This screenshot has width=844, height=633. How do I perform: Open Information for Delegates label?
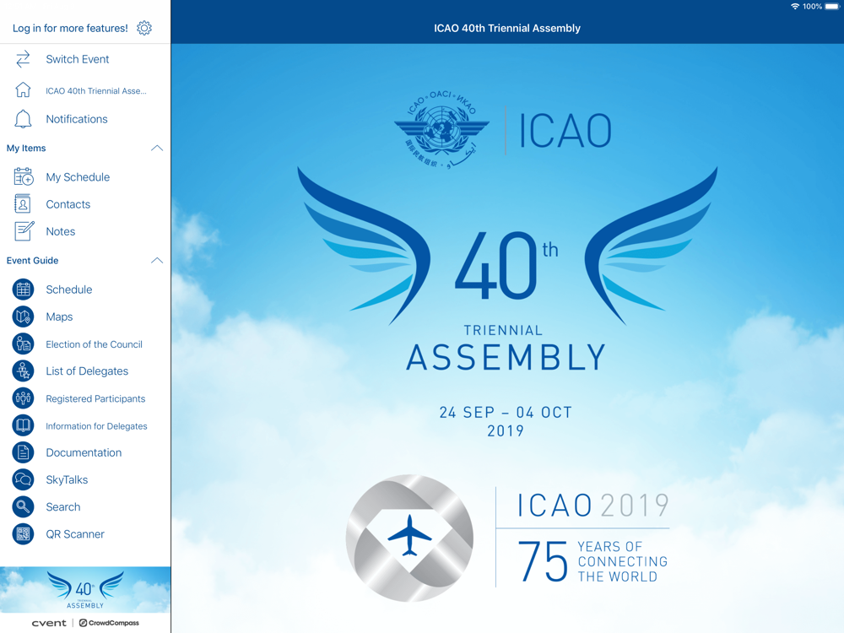[96, 426]
